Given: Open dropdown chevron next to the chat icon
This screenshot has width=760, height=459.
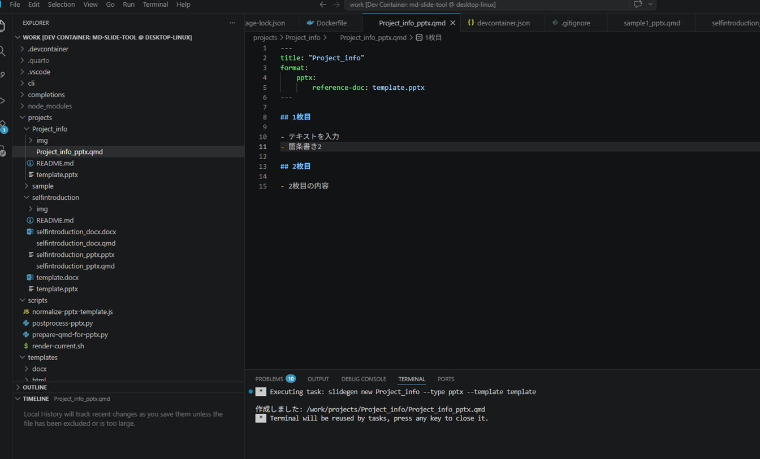Looking at the screenshot, I should (650, 5).
